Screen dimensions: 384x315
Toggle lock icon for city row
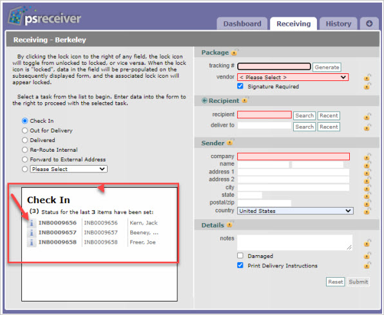point(367,188)
